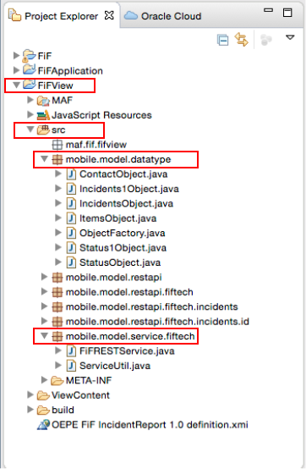306x469 pixels.
Task: Select ItemsObject.java file name
Action: [118, 218]
